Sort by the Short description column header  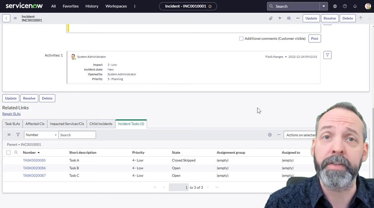click(x=83, y=152)
